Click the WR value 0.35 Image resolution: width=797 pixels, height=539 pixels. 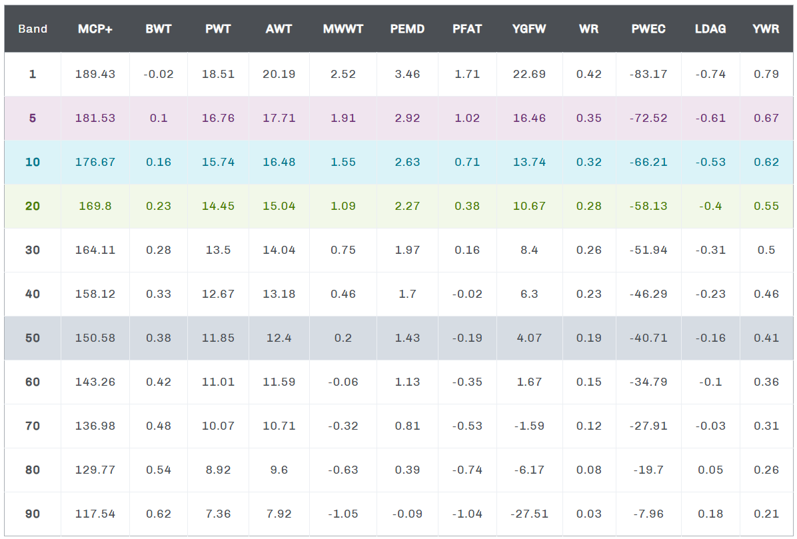coord(589,118)
